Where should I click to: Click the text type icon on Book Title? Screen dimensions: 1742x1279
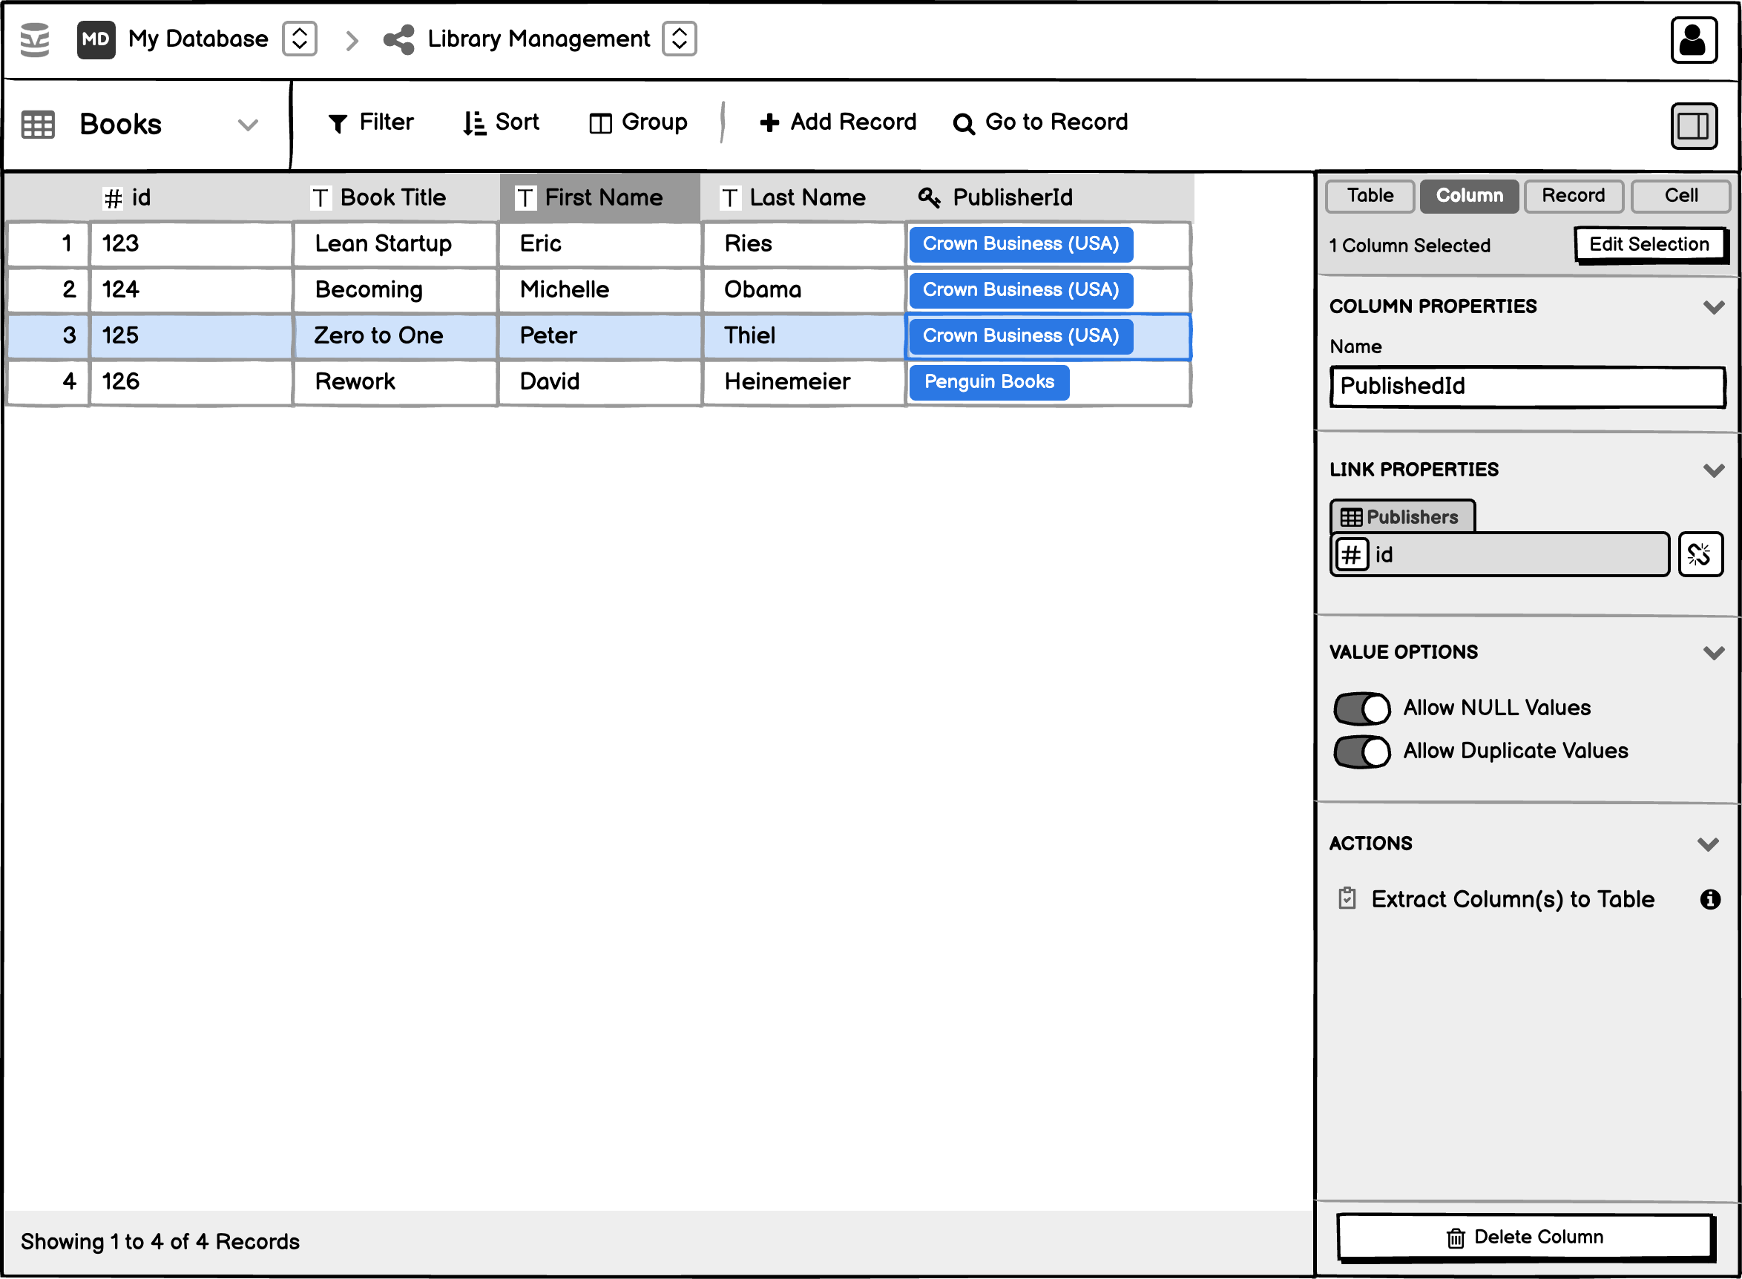click(321, 198)
